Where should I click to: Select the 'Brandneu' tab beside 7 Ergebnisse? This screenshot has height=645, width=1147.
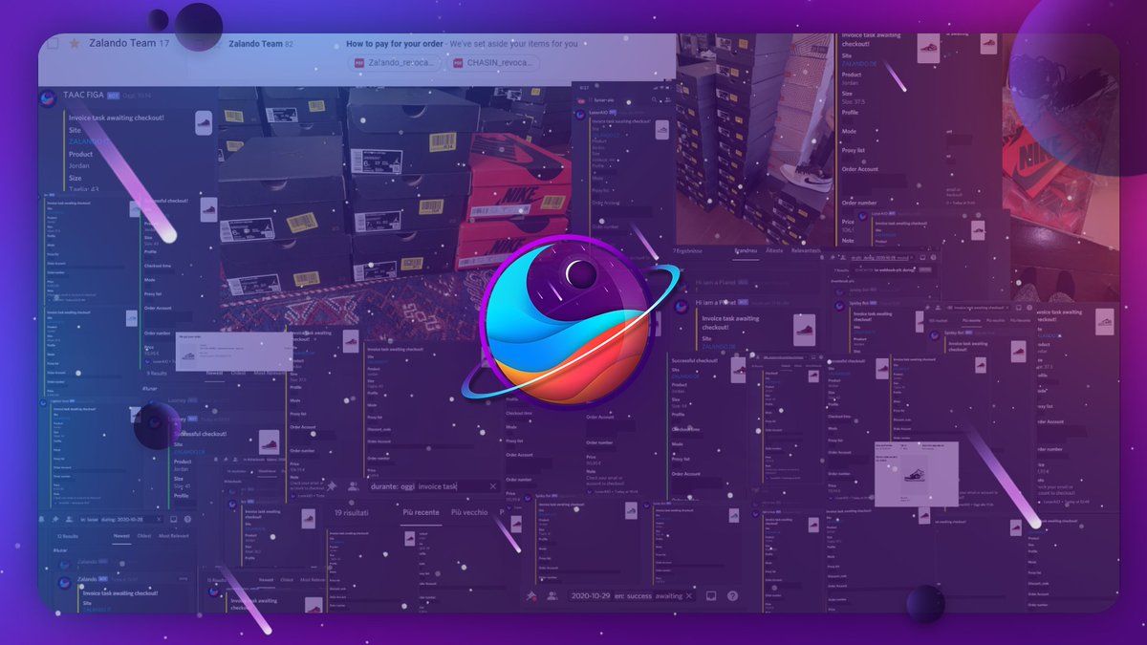(x=745, y=249)
